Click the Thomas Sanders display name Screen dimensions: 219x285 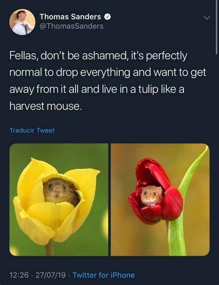70,17
